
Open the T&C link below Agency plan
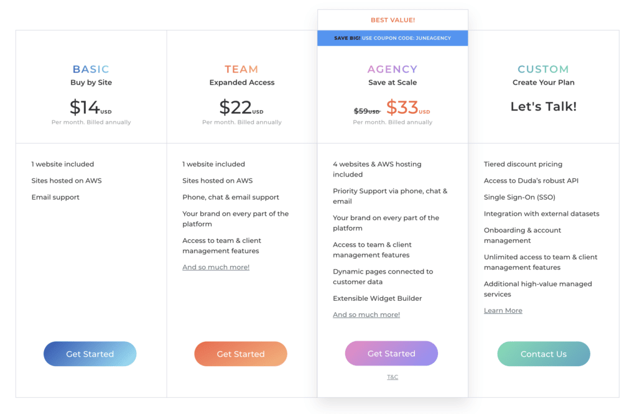tap(393, 377)
